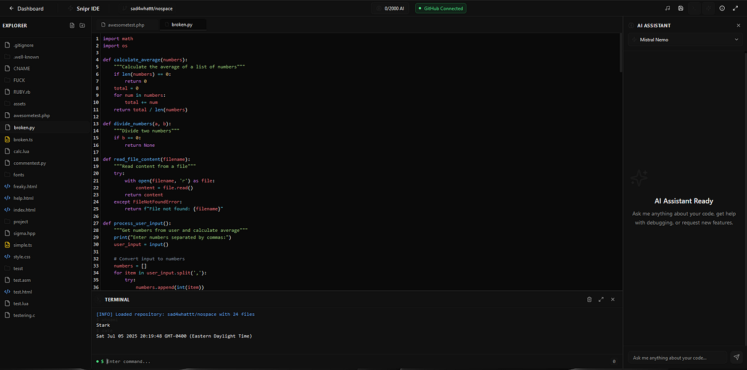Open calc.lua file

click(46, 151)
